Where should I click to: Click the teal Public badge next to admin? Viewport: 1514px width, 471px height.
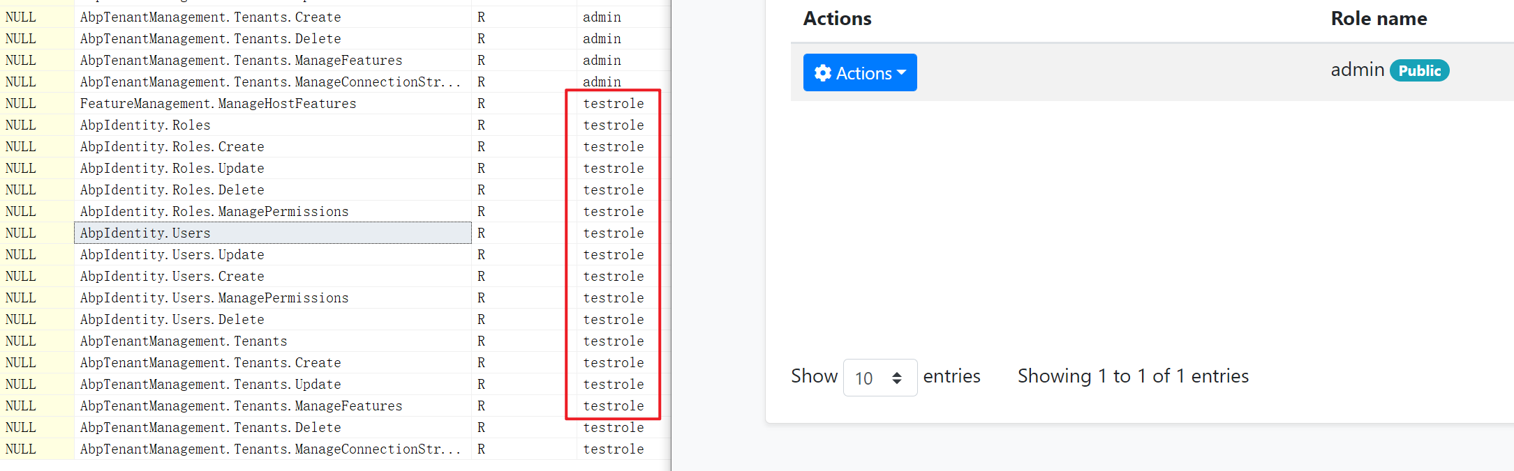(x=1419, y=70)
